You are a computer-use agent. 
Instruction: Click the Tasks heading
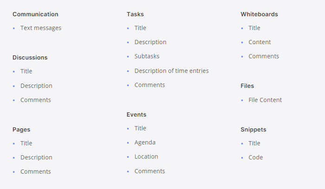(x=135, y=14)
